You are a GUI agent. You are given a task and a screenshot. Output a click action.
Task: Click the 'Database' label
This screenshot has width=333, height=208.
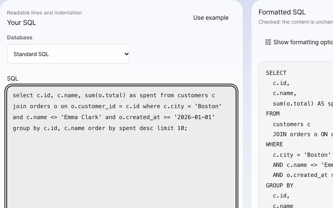(x=20, y=37)
